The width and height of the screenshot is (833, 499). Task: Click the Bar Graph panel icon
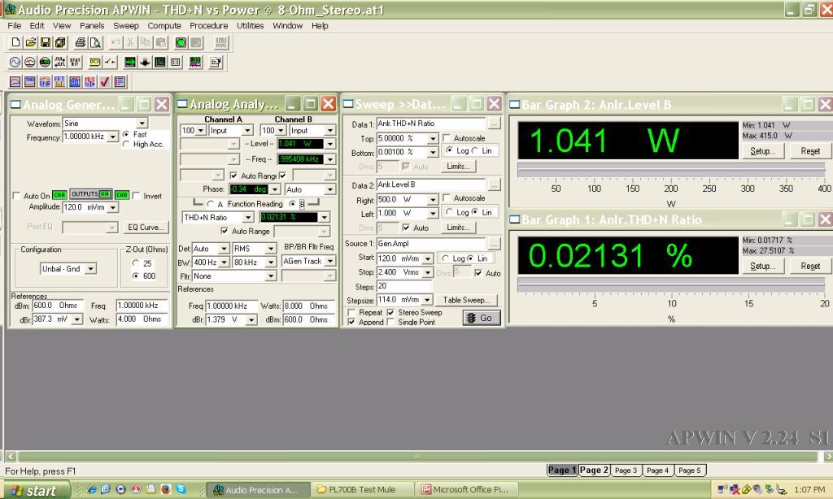coord(195,62)
